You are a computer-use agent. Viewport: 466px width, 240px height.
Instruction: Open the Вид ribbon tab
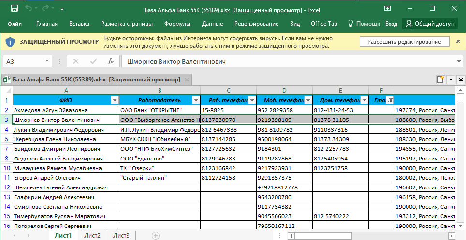click(295, 24)
